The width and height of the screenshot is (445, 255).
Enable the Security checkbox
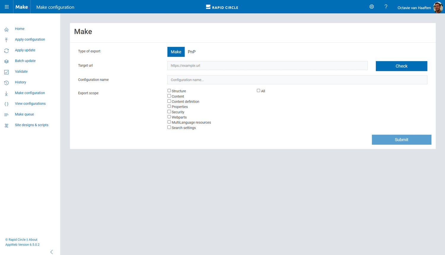tap(169, 111)
